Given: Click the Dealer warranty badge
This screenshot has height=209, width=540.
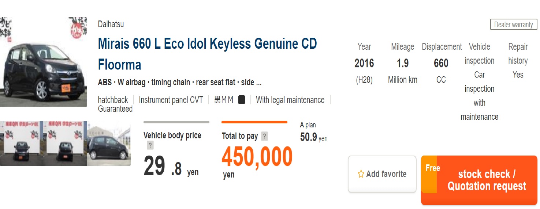Looking at the screenshot, I should point(513,25).
